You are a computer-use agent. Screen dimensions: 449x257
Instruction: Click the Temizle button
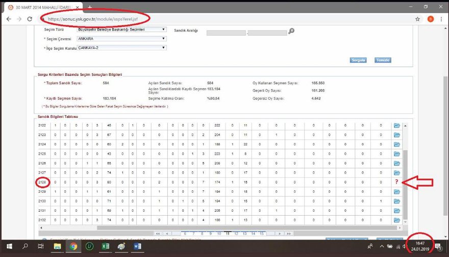pos(383,60)
